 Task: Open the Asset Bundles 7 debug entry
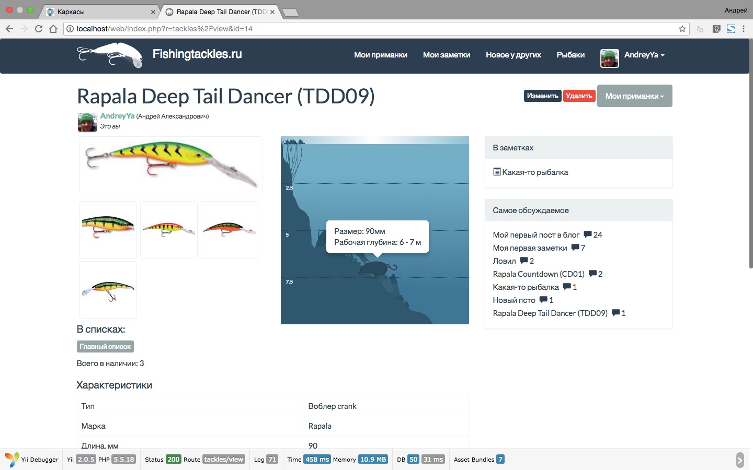pos(479,460)
